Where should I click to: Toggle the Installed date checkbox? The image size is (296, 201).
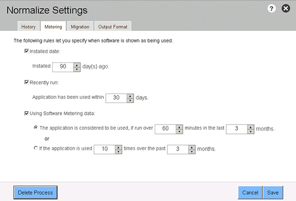point(27,50)
